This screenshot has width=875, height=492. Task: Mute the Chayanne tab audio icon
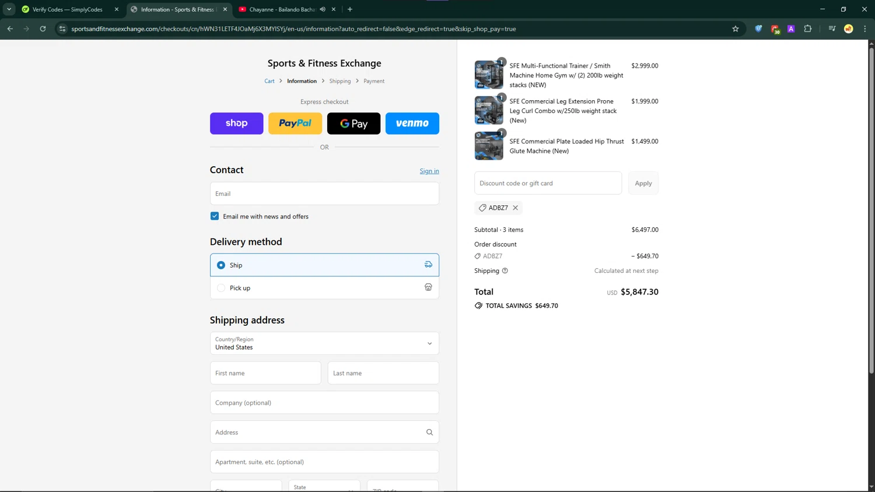point(323,9)
